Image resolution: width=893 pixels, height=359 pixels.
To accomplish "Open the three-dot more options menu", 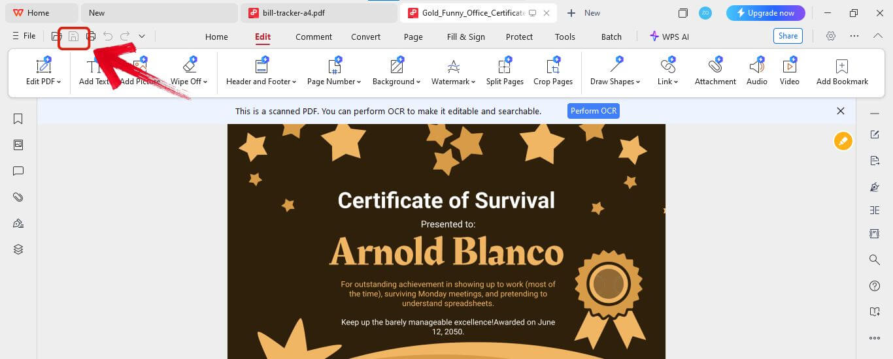I will coord(854,36).
